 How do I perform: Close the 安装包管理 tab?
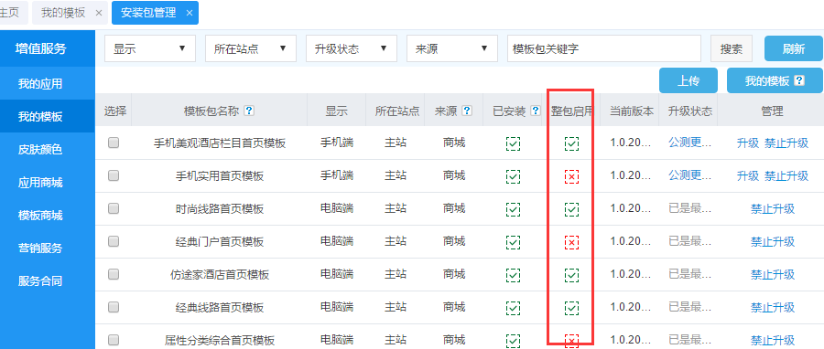190,13
